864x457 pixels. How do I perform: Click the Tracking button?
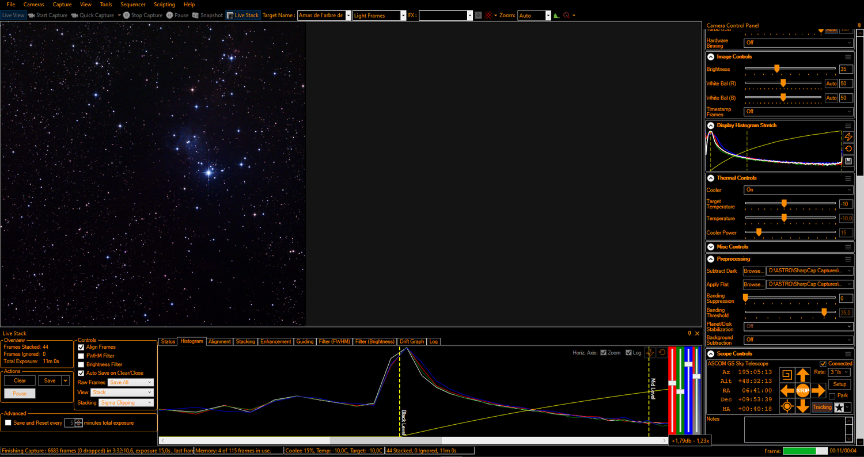pos(822,408)
